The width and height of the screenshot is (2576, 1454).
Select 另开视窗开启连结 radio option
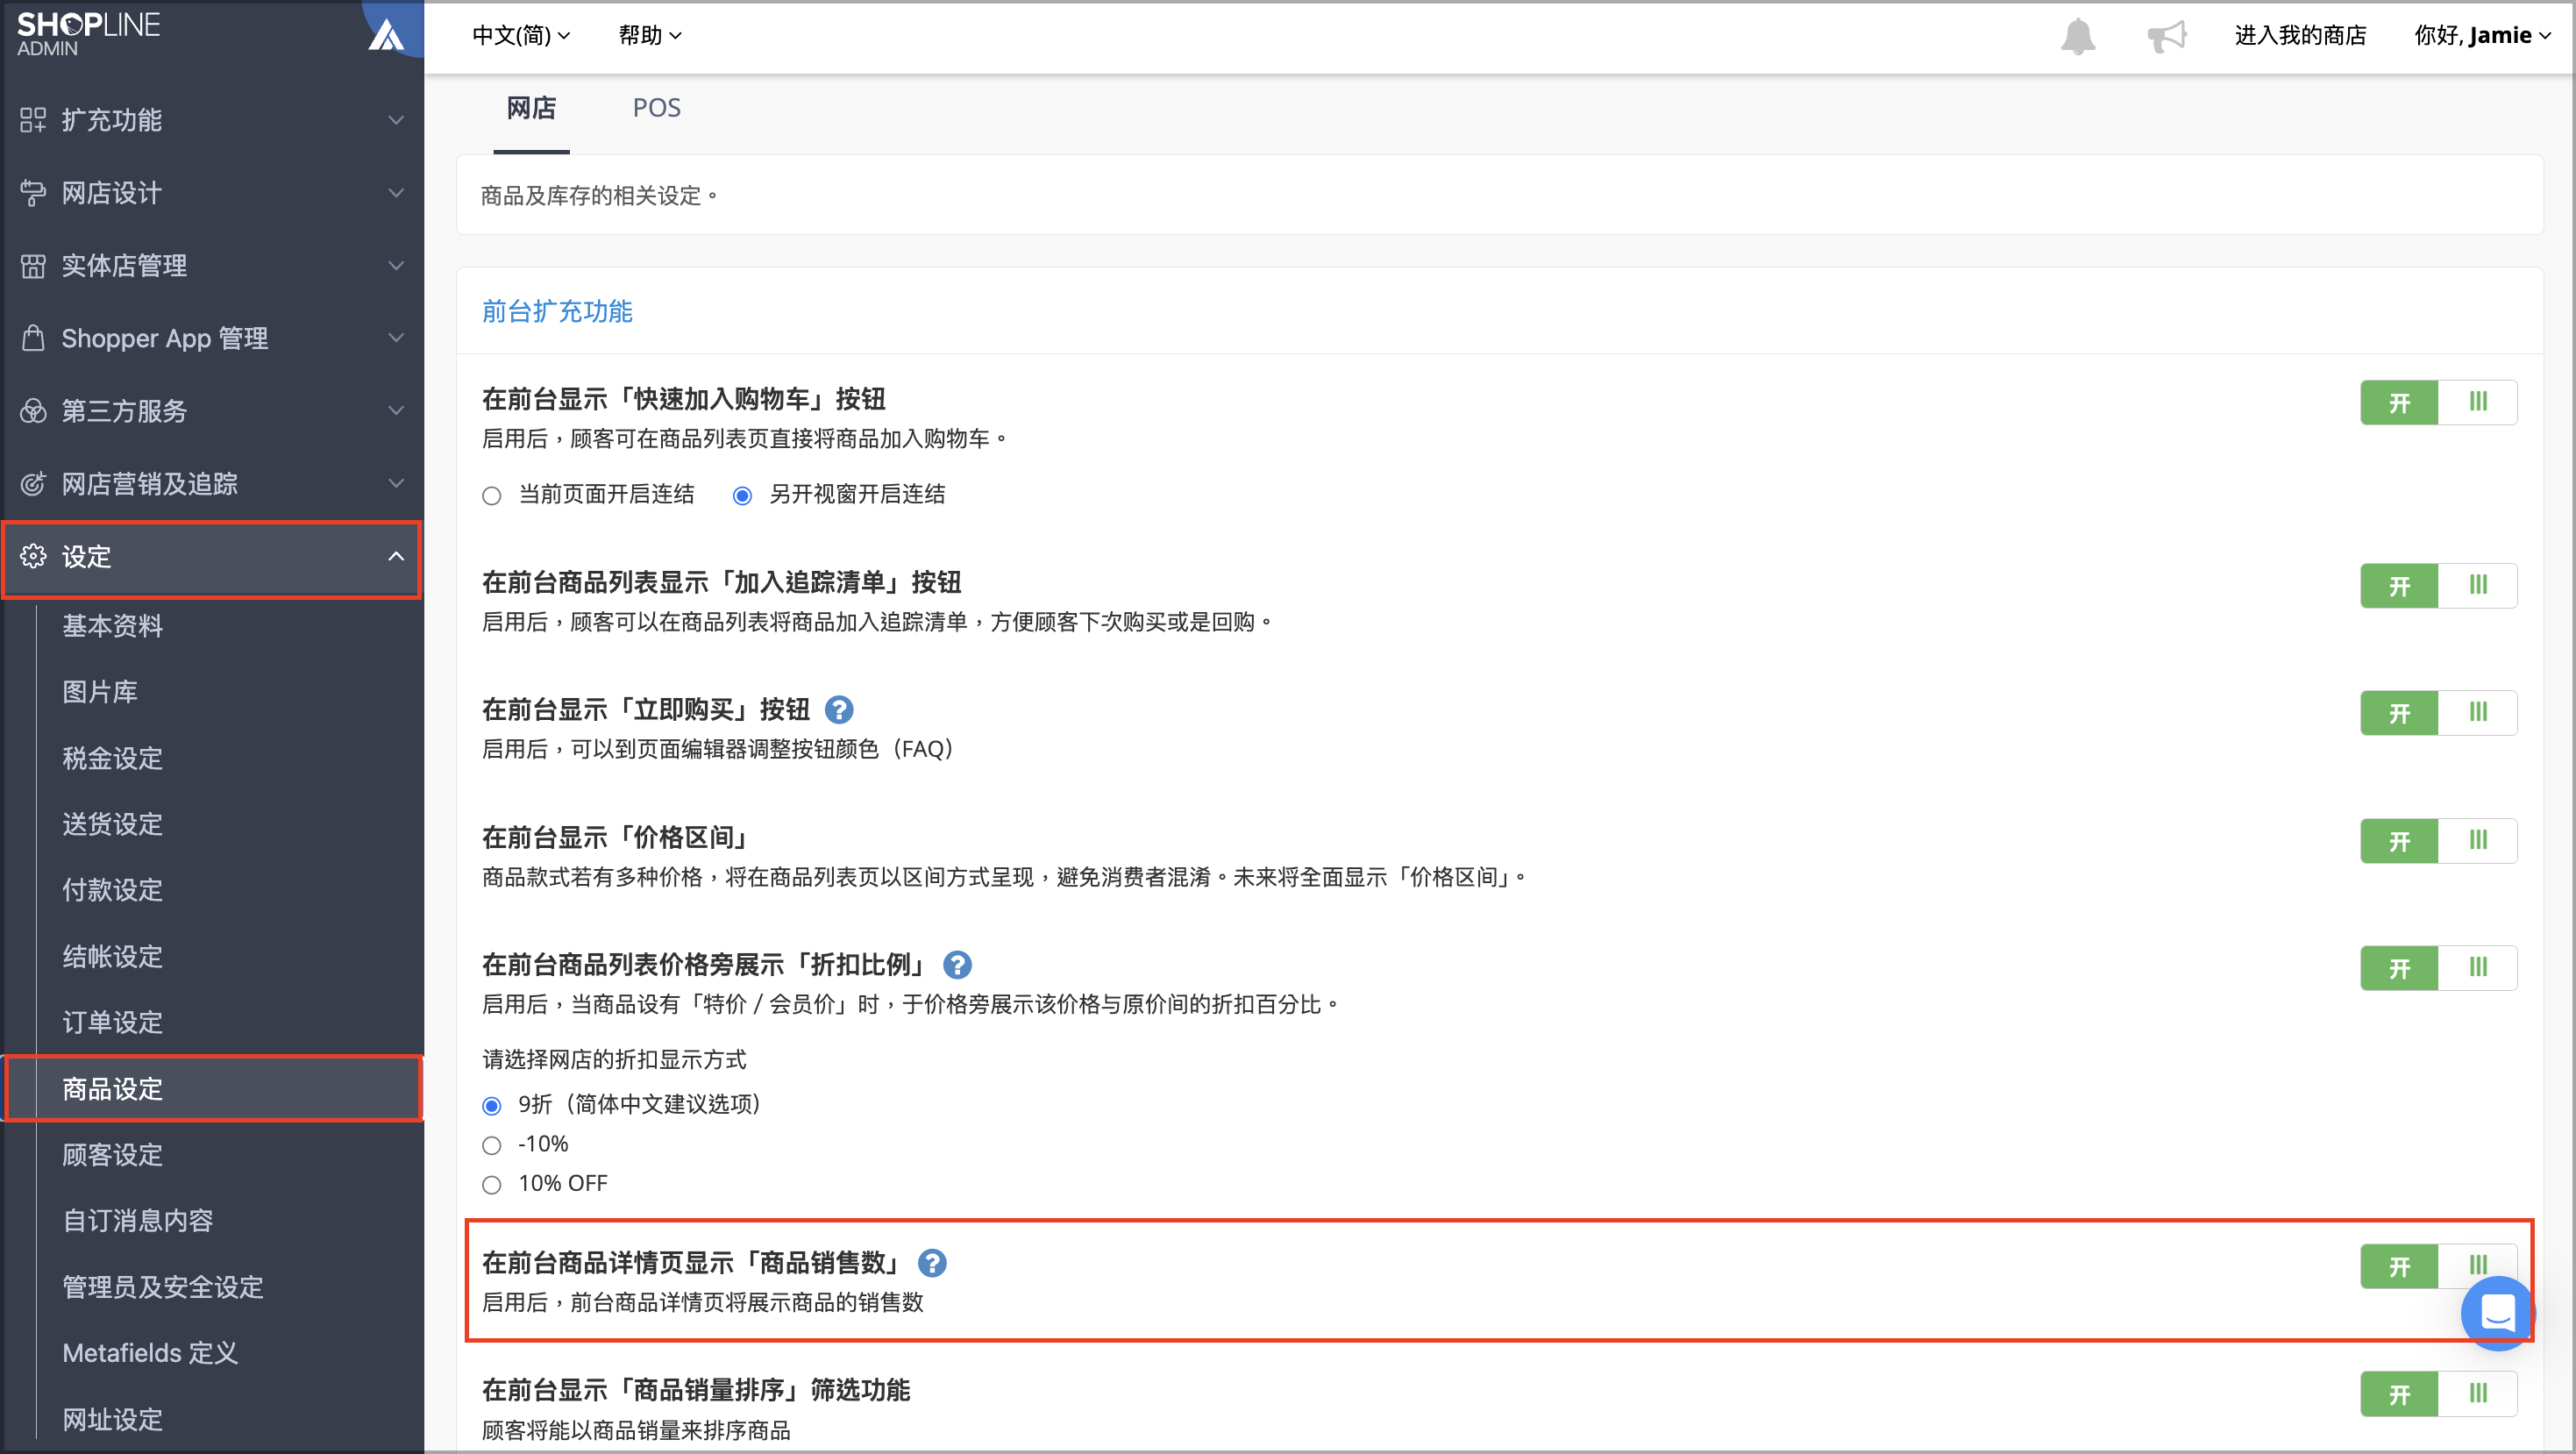point(742,496)
